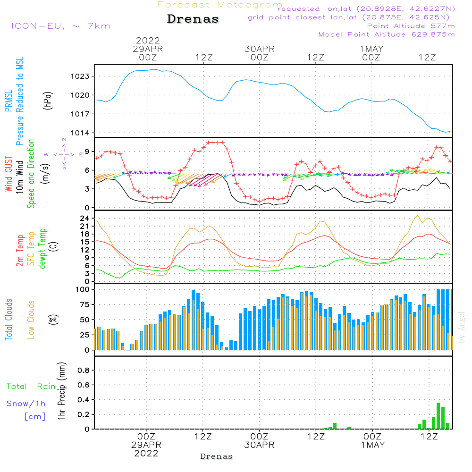
Task: Click the "grid point closest lon,lat" line
Action: click(349, 17)
